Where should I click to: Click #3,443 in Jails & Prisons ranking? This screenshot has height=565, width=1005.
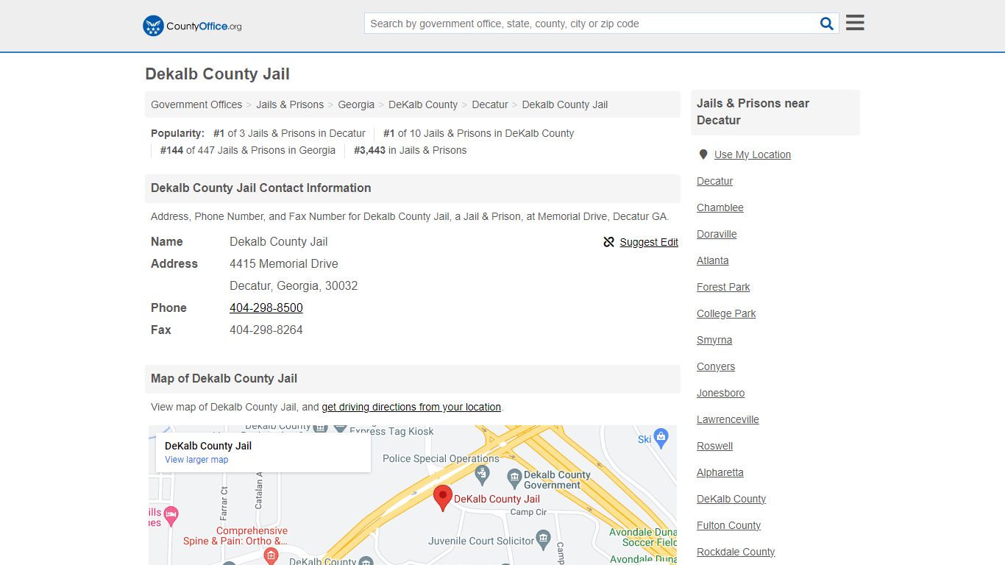[x=411, y=150]
